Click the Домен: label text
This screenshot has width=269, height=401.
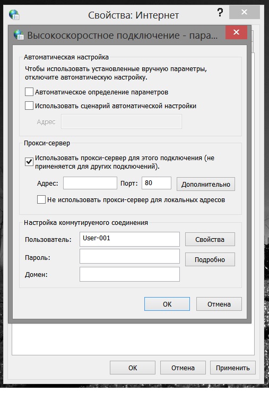tap(36, 275)
